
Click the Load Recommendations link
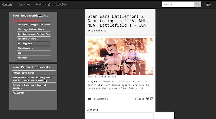[27, 21]
